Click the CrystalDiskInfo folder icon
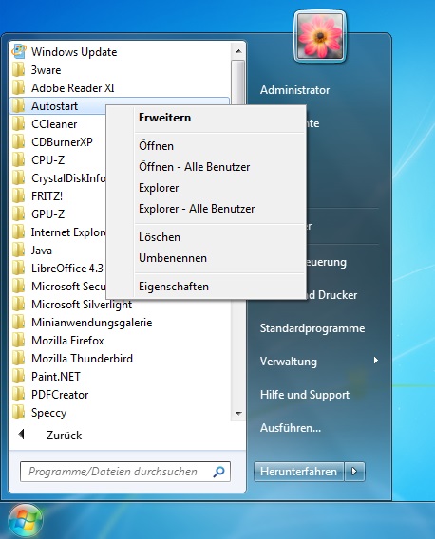This screenshot has width=435, height=539. (18, 177)
